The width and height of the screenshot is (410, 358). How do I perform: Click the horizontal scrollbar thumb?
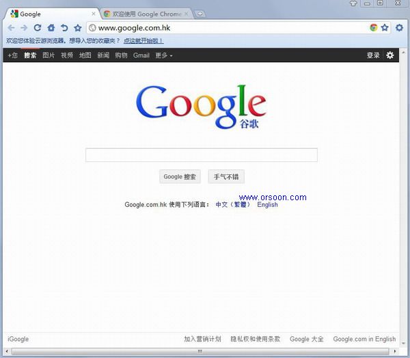tap(200, 351)
